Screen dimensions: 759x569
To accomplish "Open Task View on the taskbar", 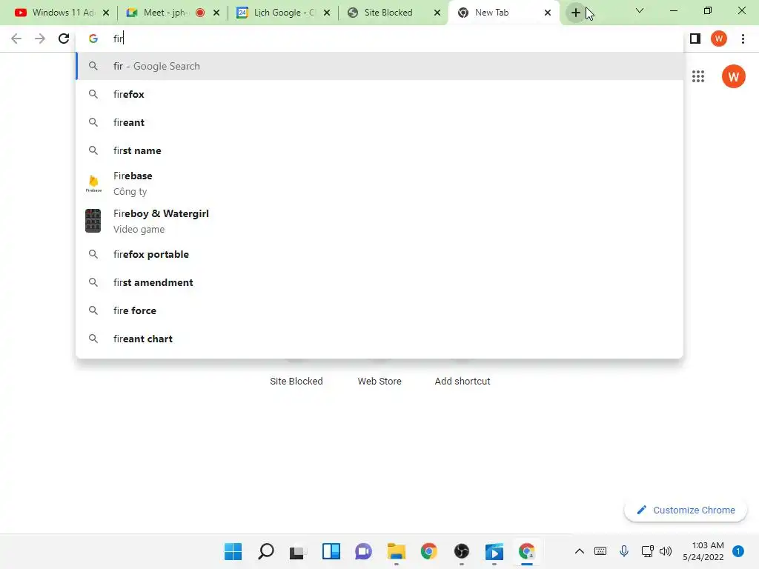I will click(x=298, y=551).
